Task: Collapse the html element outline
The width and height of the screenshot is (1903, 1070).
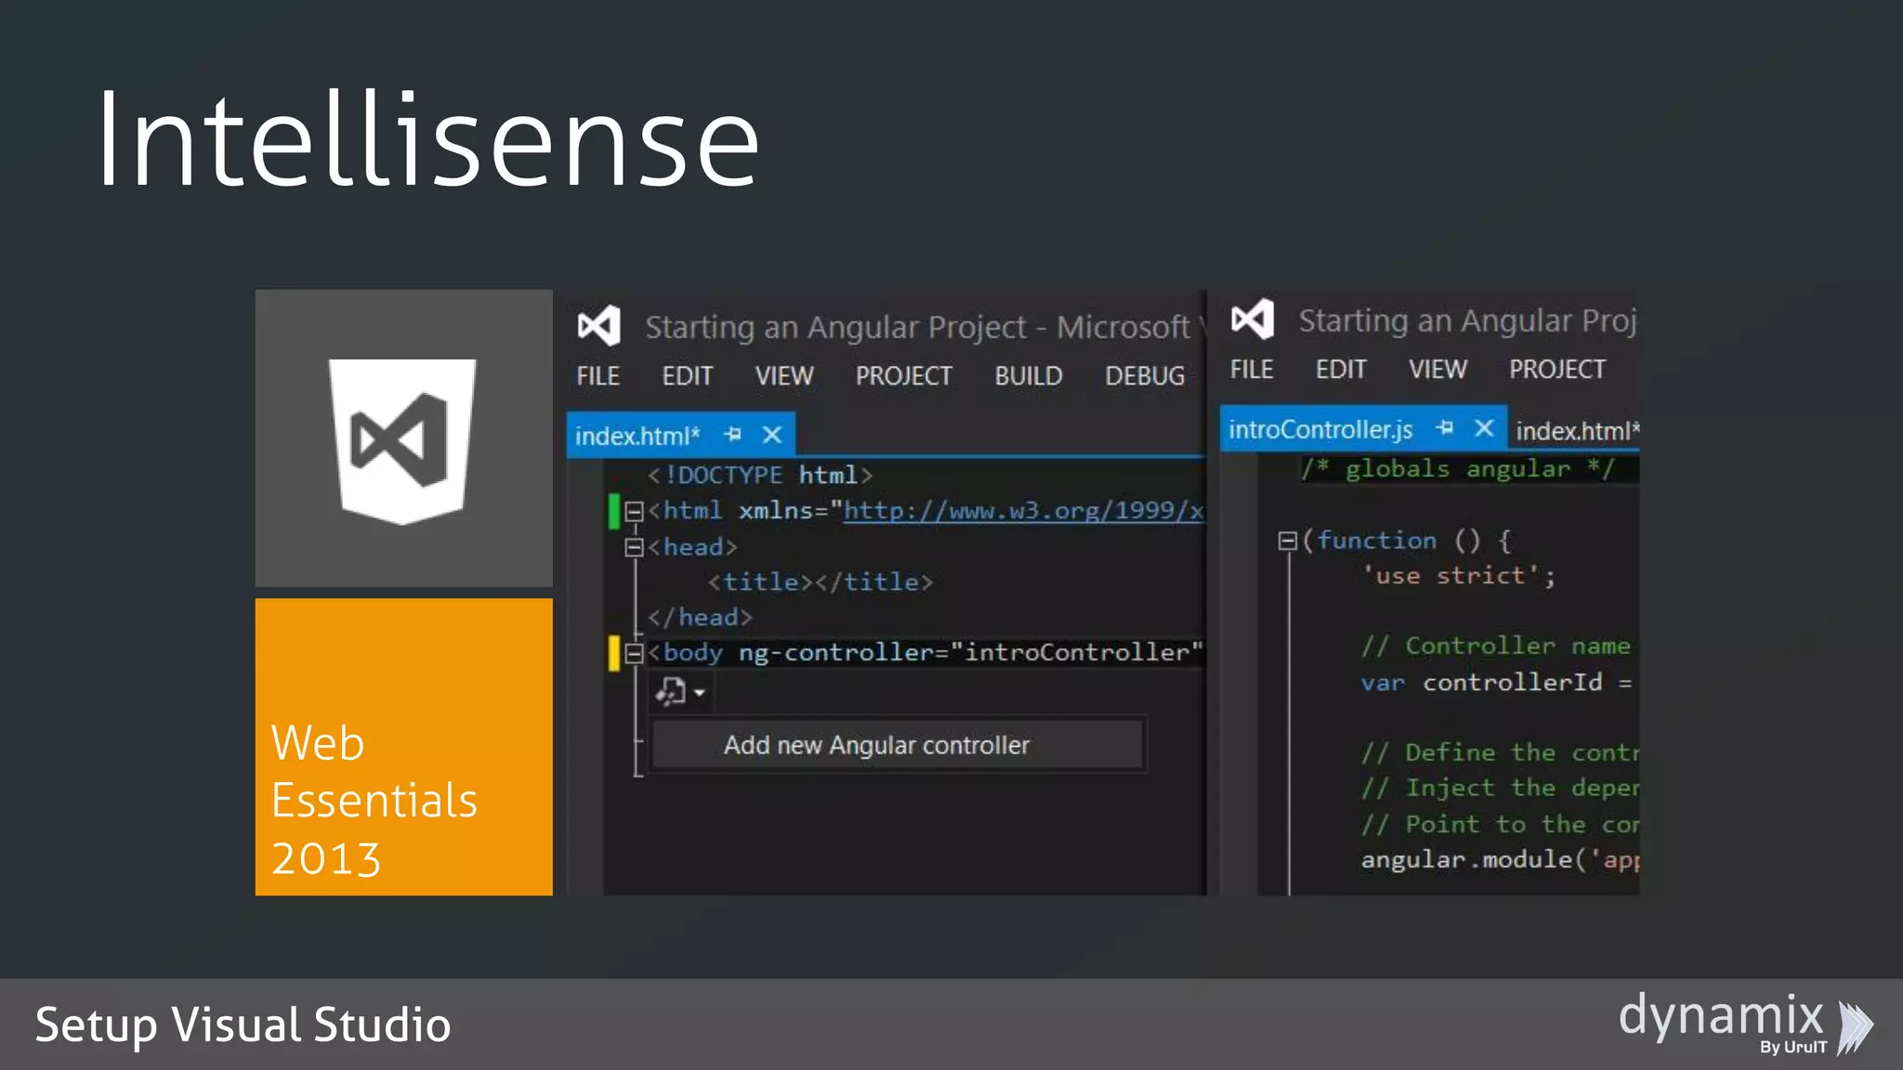Action: click(635, 511)
